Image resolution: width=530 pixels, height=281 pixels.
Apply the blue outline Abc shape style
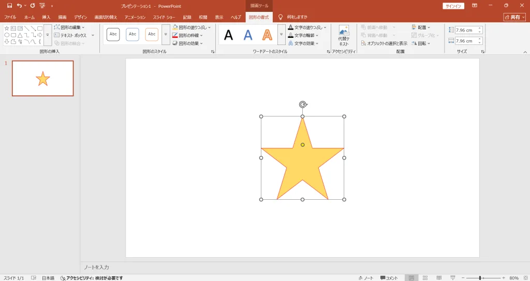tap(132, 35)
